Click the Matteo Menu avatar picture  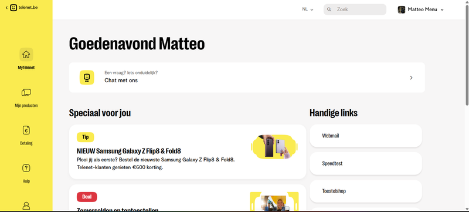click(x=402, y=9)
